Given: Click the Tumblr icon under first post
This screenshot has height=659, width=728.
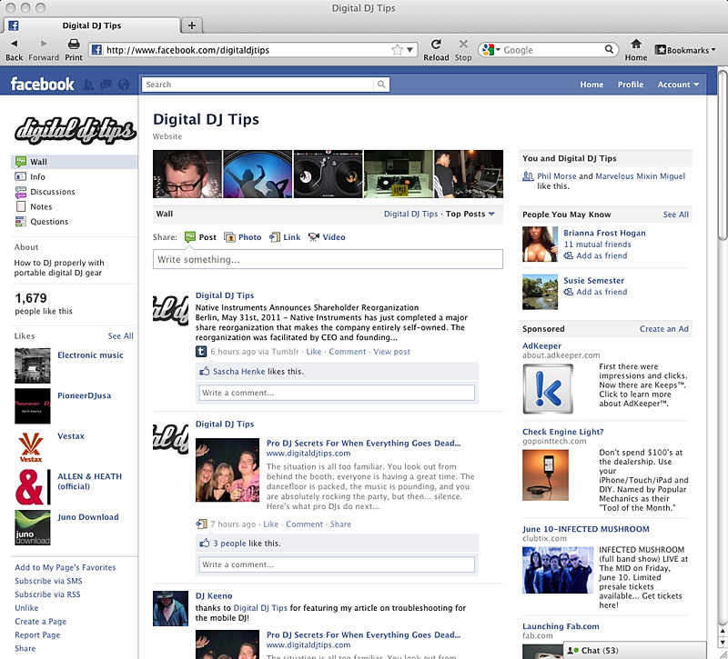Looking at the screenshot, I should tap(200, 352).
